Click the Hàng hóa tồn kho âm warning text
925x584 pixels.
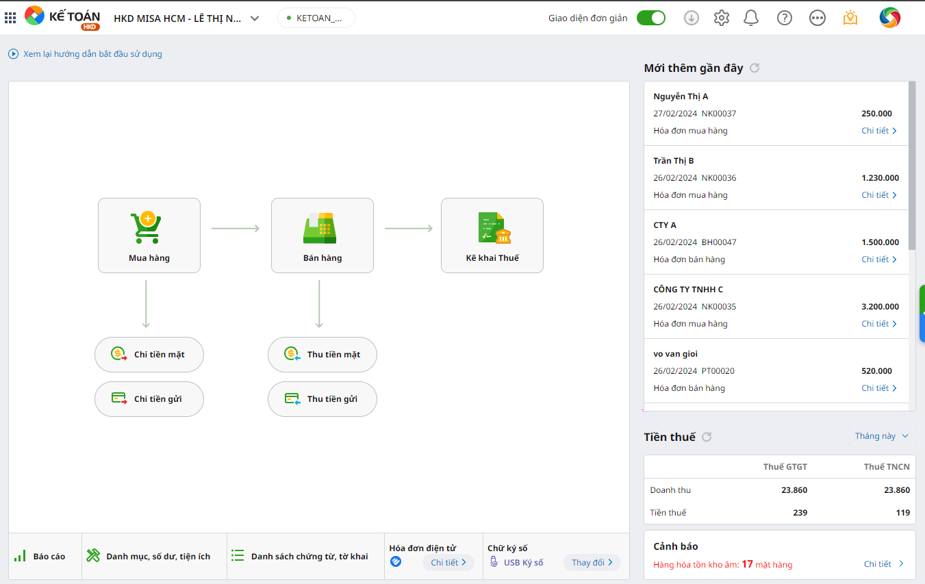click(x=722, y=565)
